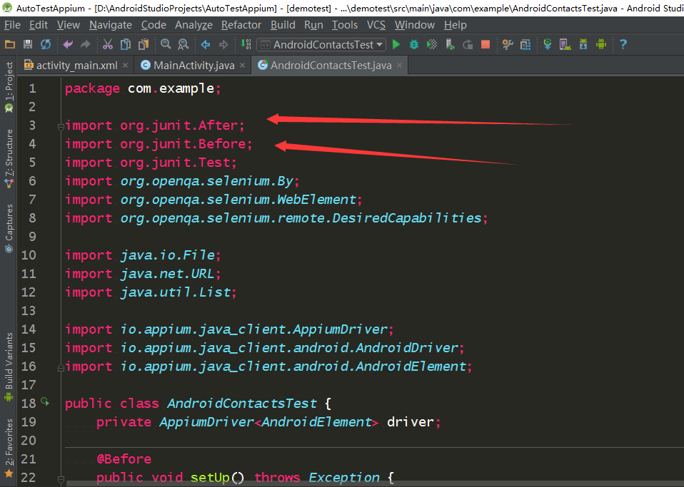The width and height of the screenshot is (684, 487).
Task: Navigate Back with the left arrow
Action: point(206,44)
